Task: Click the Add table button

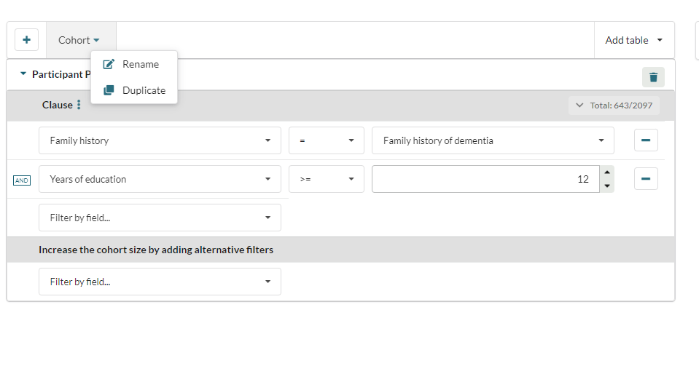Action: point(633,40)
